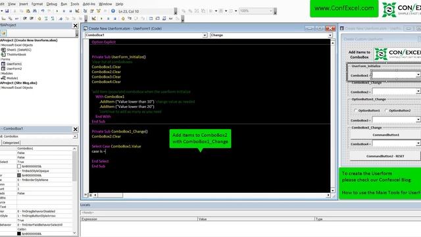Open Properties Window via toolbar icon
The height and width of the screenshot is (237, 421).
point(92,11)
